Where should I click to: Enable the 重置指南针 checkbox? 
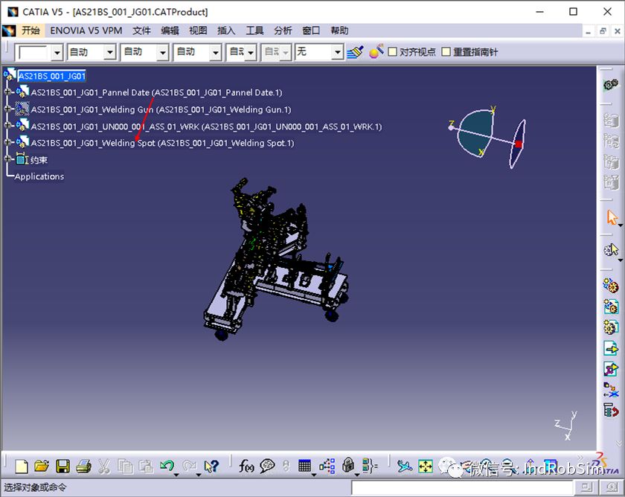tap(446, 51)
